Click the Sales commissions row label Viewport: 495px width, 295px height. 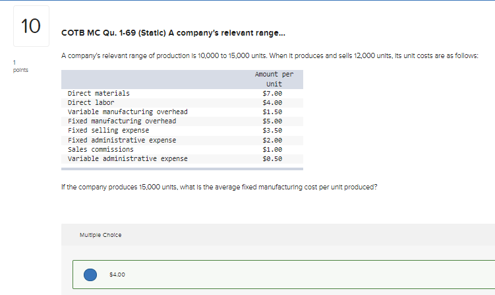(101, 149)
